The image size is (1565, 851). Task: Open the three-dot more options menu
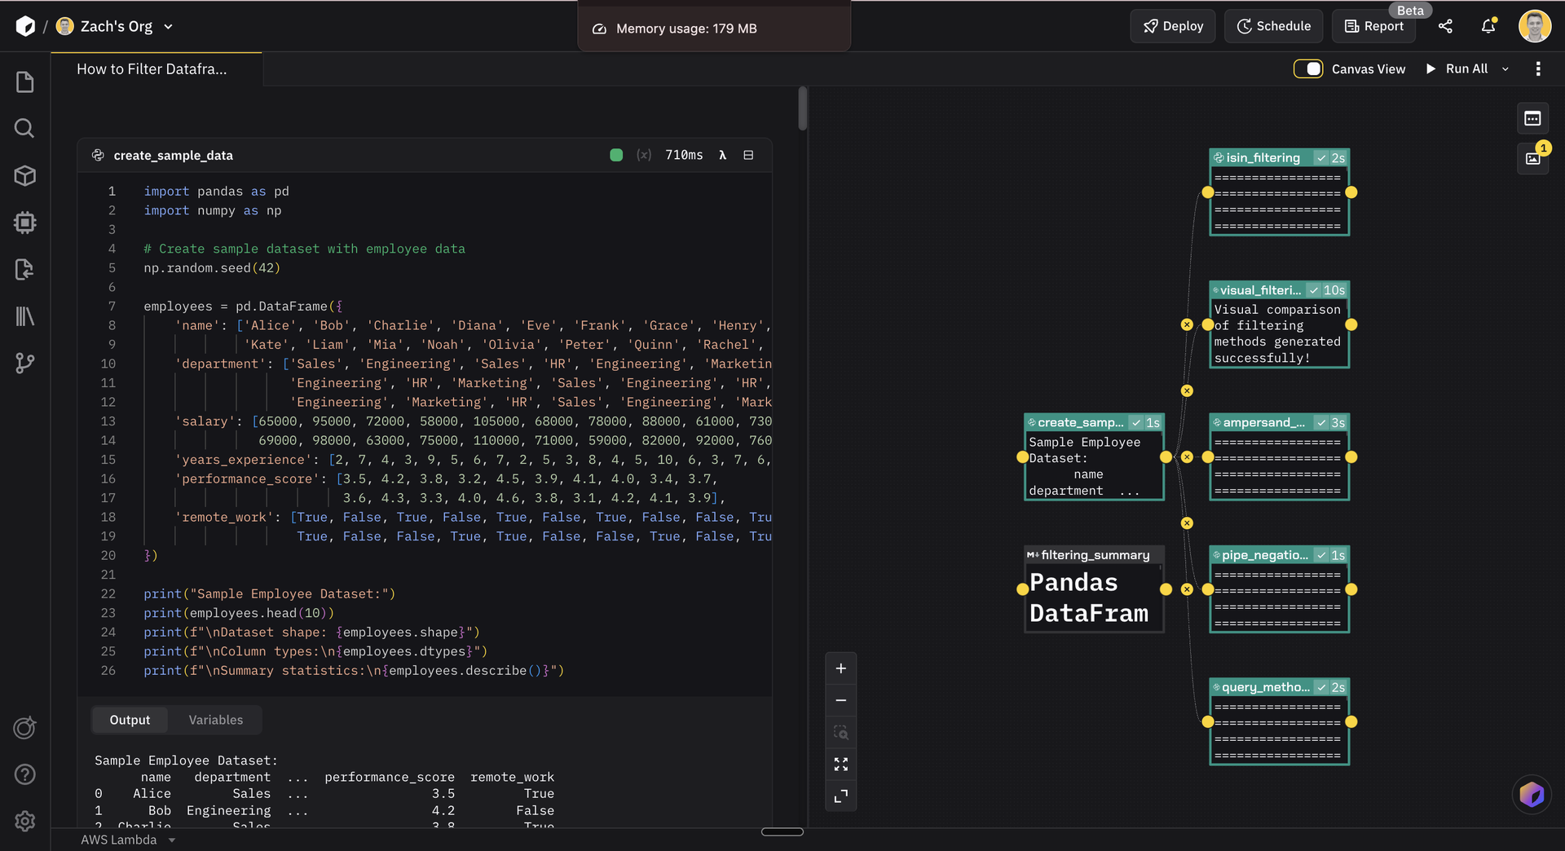coord(1538,69)
